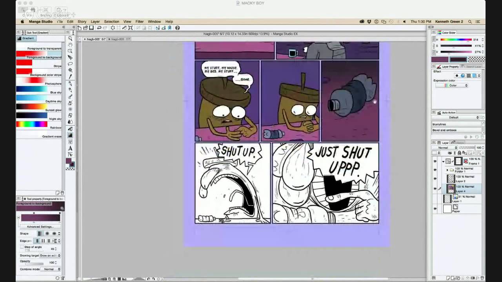Click the main foreground color swatch in toolbox

coord(68,161)
